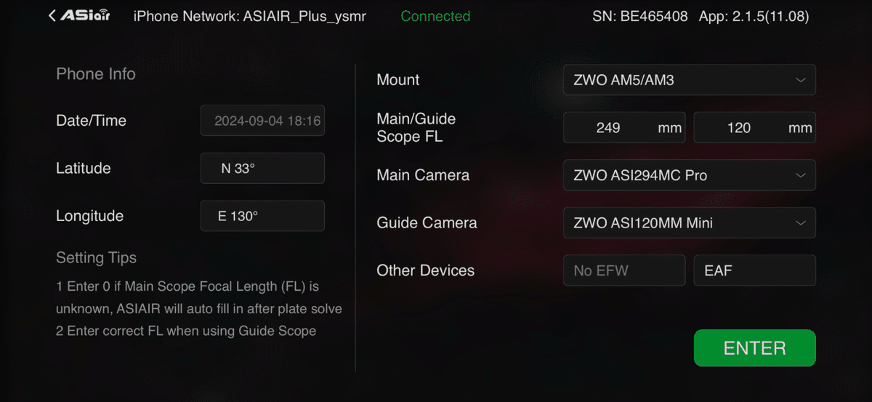Image resolution: width=872 pixels, height=402 pixels.
Task: Open the EAF device box
Action: click(x=755, y=270)
